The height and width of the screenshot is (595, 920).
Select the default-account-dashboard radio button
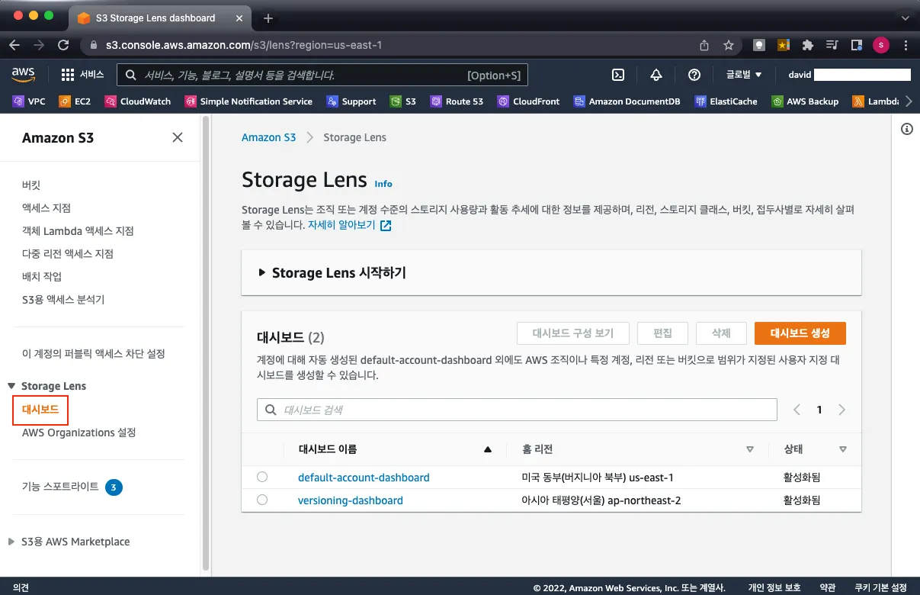pyautogui.click(x=262, y=477)
